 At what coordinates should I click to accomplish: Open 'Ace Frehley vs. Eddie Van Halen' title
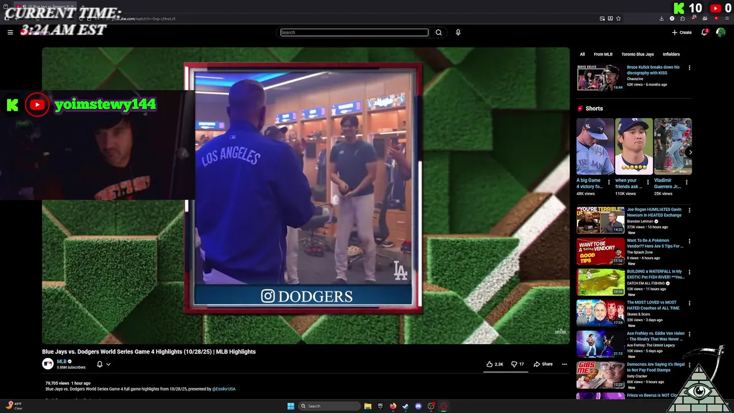(655, 336)
